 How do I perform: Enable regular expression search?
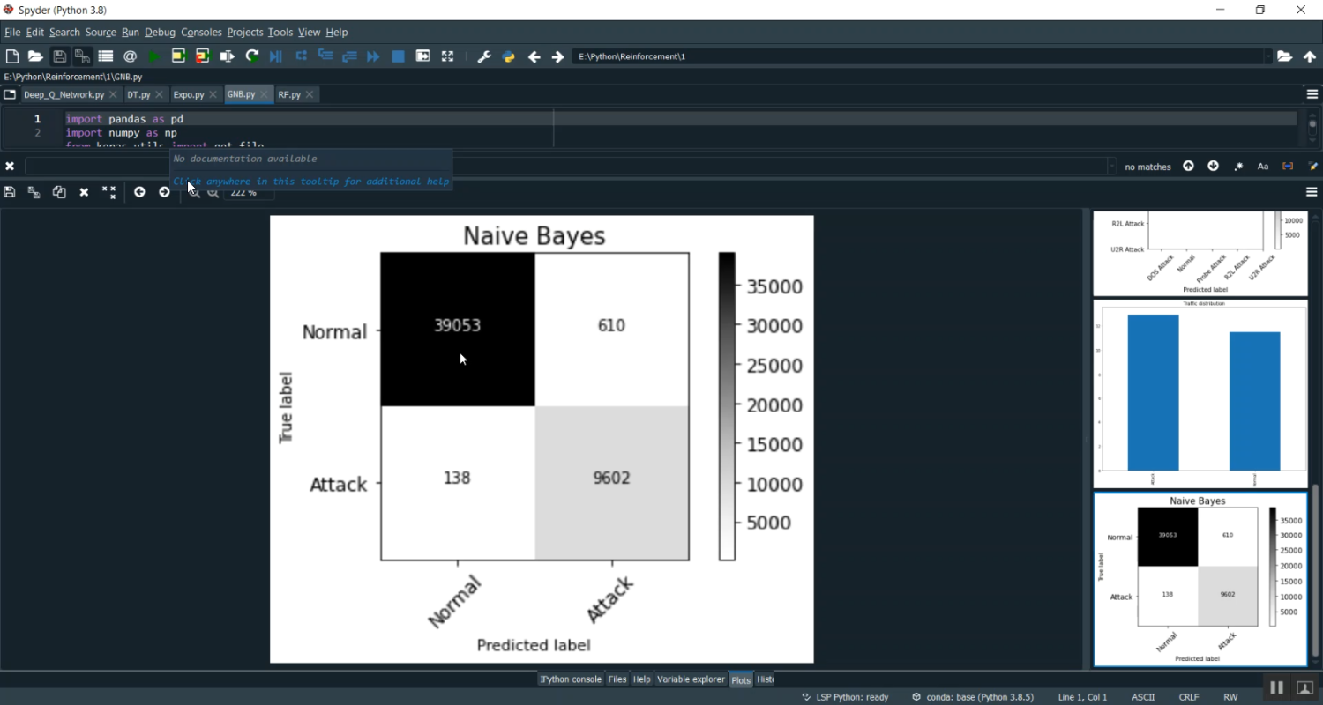pos(1238,166)
